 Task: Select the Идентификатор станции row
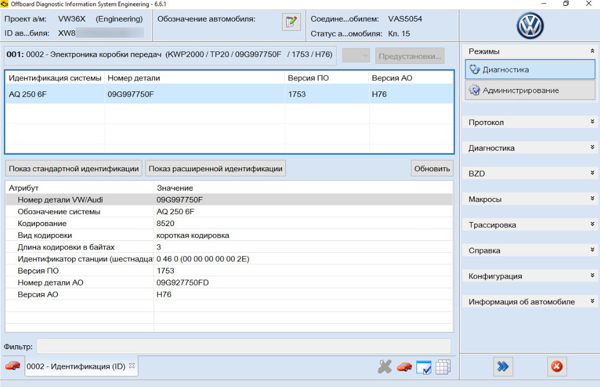coord(229,259)
